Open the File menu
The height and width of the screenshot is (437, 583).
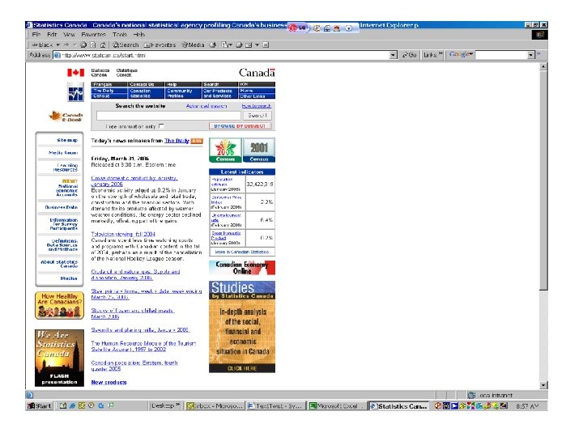36,35
